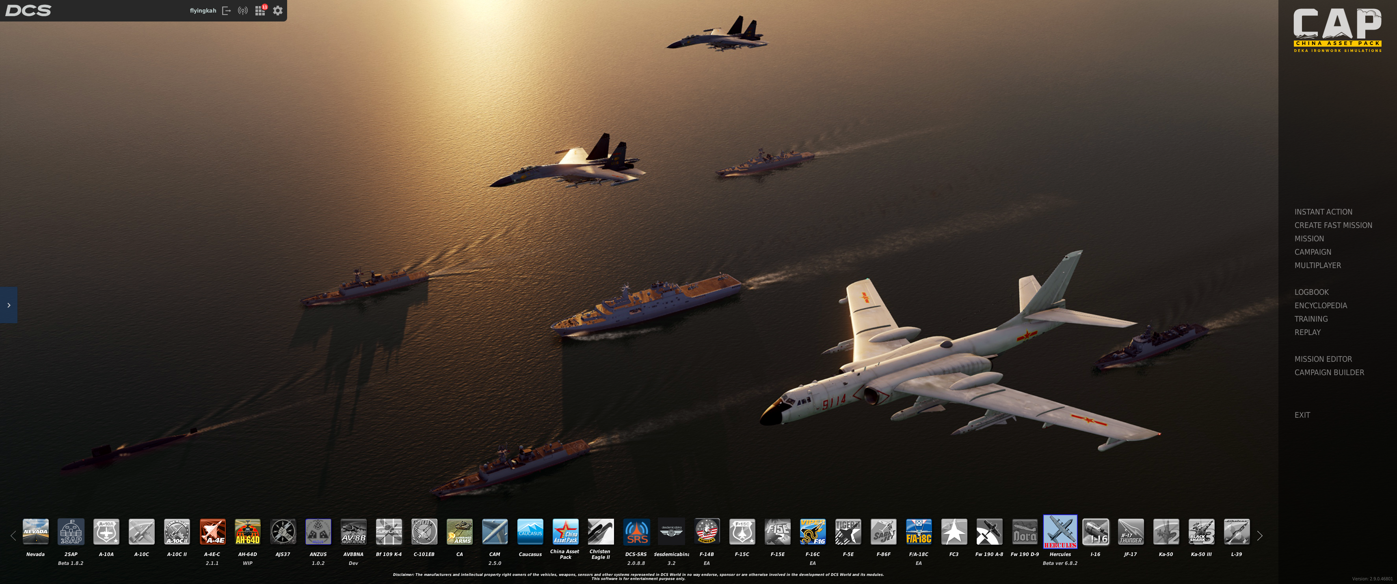Select the Fw 190 D-9 Dora icon
This screenshot has width=1397, height=584.
coord(1025,531)
